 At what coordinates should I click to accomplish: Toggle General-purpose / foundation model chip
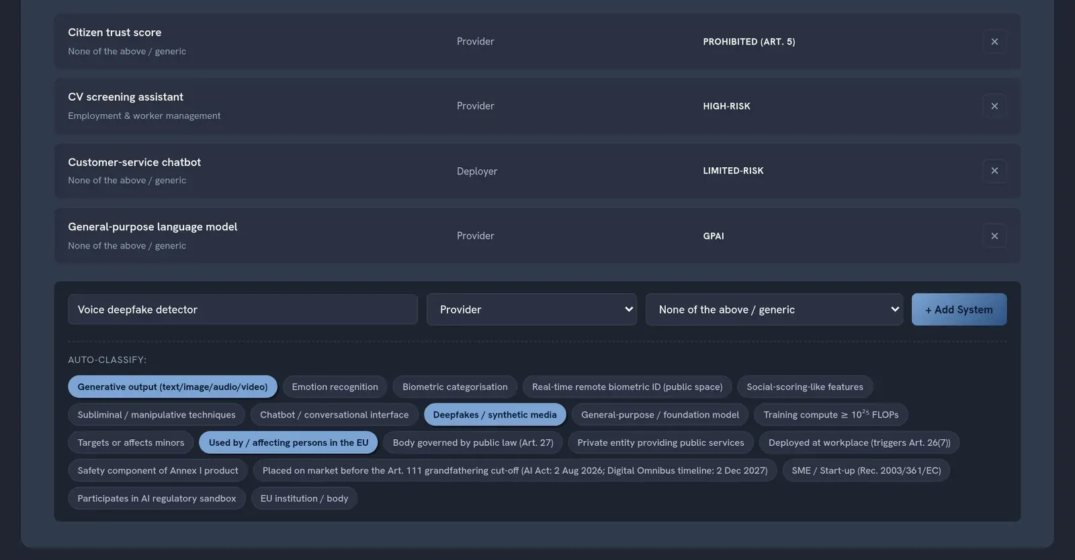(x=660, y=415)
